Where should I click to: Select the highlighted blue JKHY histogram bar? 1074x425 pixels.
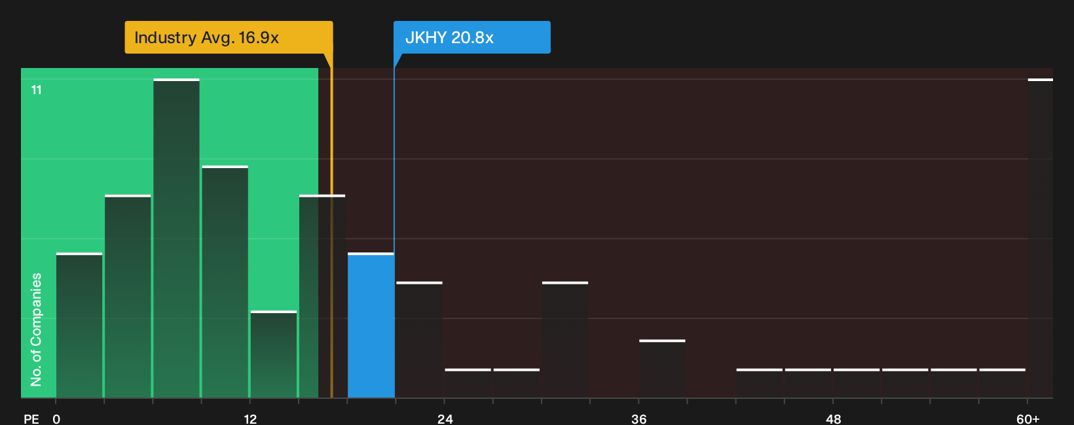click(x=371, y=325)
